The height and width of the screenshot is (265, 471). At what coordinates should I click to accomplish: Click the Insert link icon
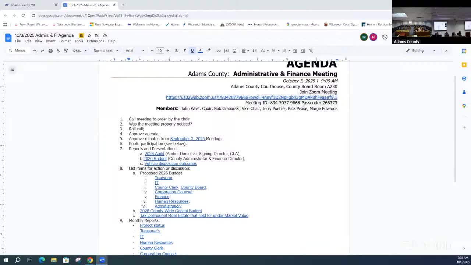[x=218, y=51]
